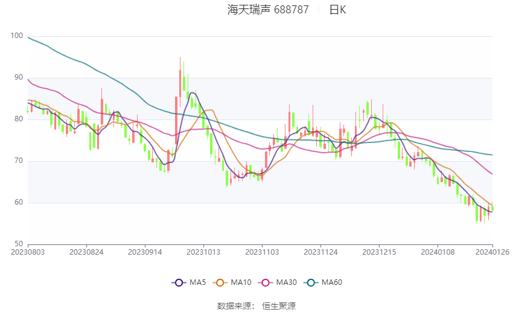Click the y-axis value 80
513x312 pixels.
click(x=19, y=119)
